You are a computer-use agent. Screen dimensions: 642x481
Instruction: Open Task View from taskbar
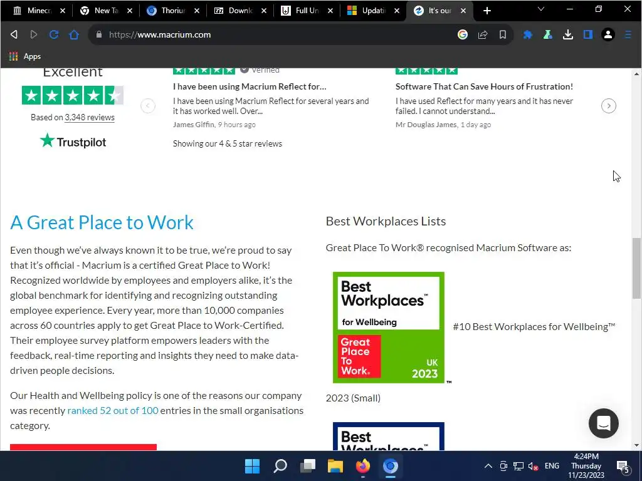(x=308, y=466)
